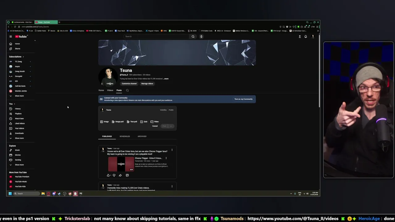The image size is (395, 222).
Task: Open the Windows Start button
Action: pos(10,194)
